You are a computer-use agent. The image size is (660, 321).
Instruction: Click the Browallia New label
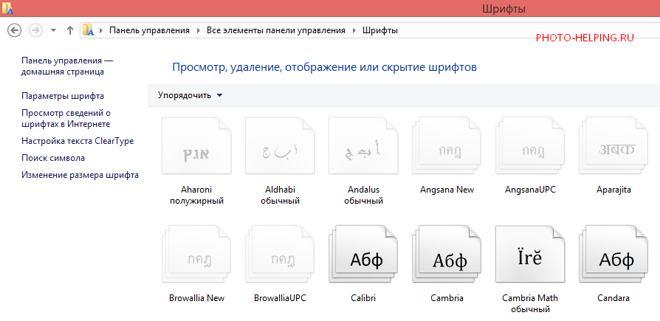pyautogui.click(x=196, y=298)
